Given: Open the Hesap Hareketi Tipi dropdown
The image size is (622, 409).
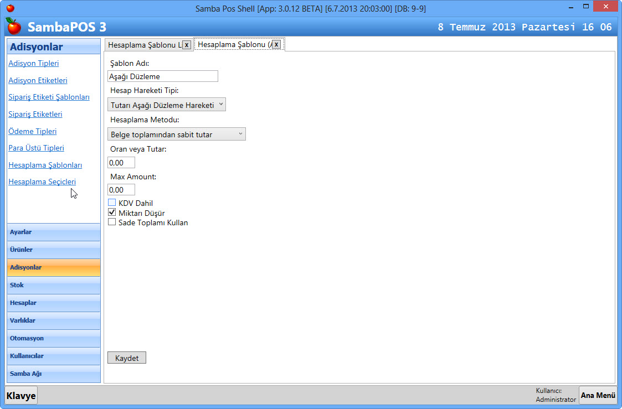Looking at the screenshot, I should pos(166,105).
